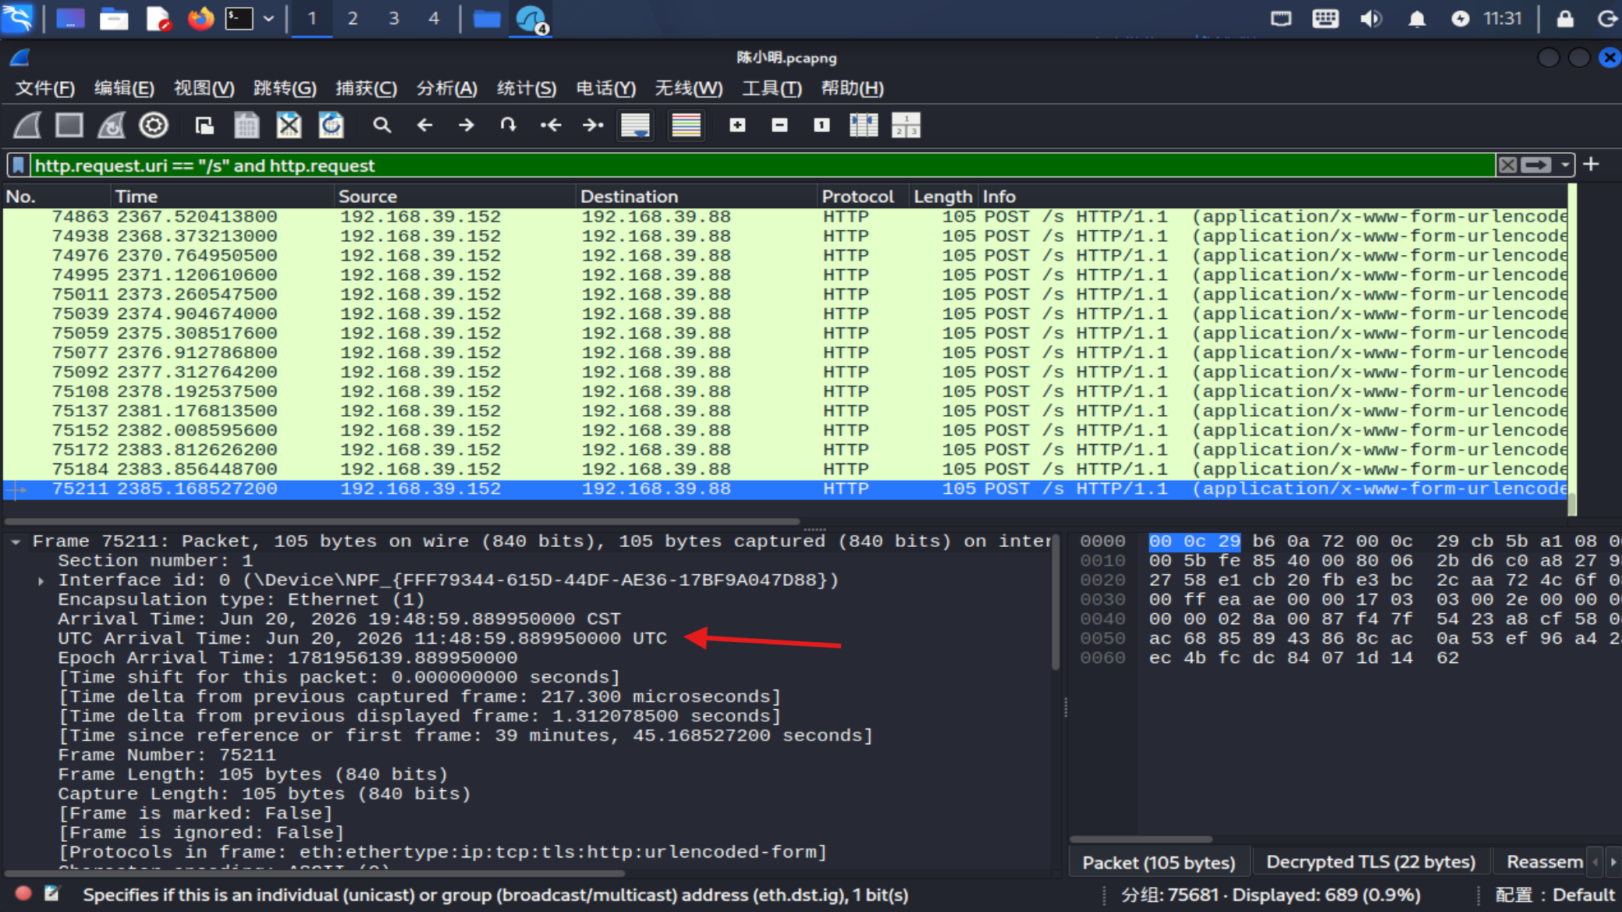Open the 统计(S) menu
The height and width of the screenshot is (912, 1622).
click(x=527, y=88)
